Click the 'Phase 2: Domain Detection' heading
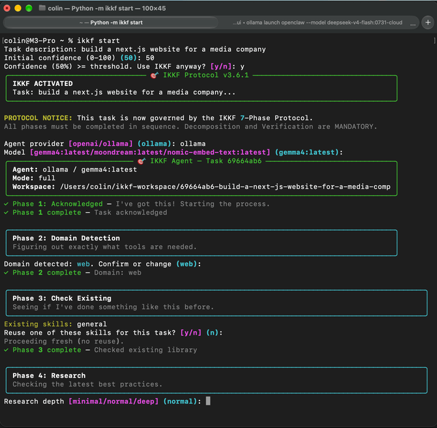Viewport: 437px width, 428px height. [66, 238]
